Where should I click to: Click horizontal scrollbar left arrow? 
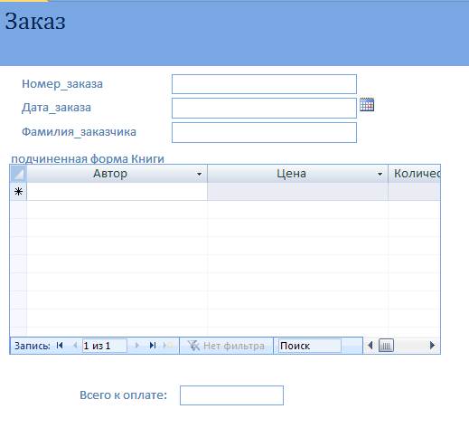(371, 346)
